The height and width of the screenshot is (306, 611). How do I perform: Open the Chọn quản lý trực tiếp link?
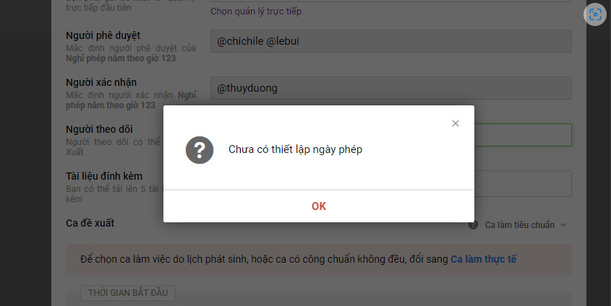click(x=256, y=12)
